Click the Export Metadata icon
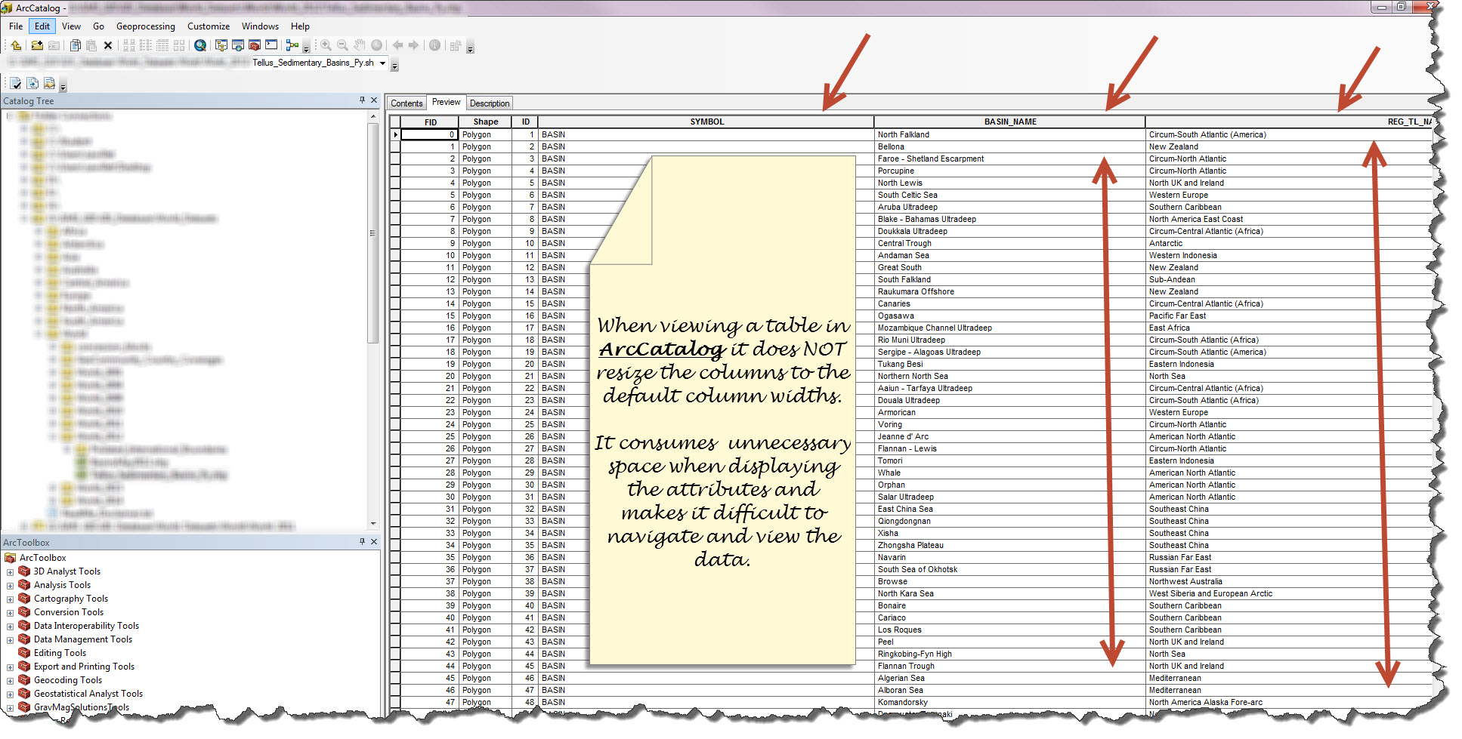This screenshot has width=1462, height=739. [49, 83]
